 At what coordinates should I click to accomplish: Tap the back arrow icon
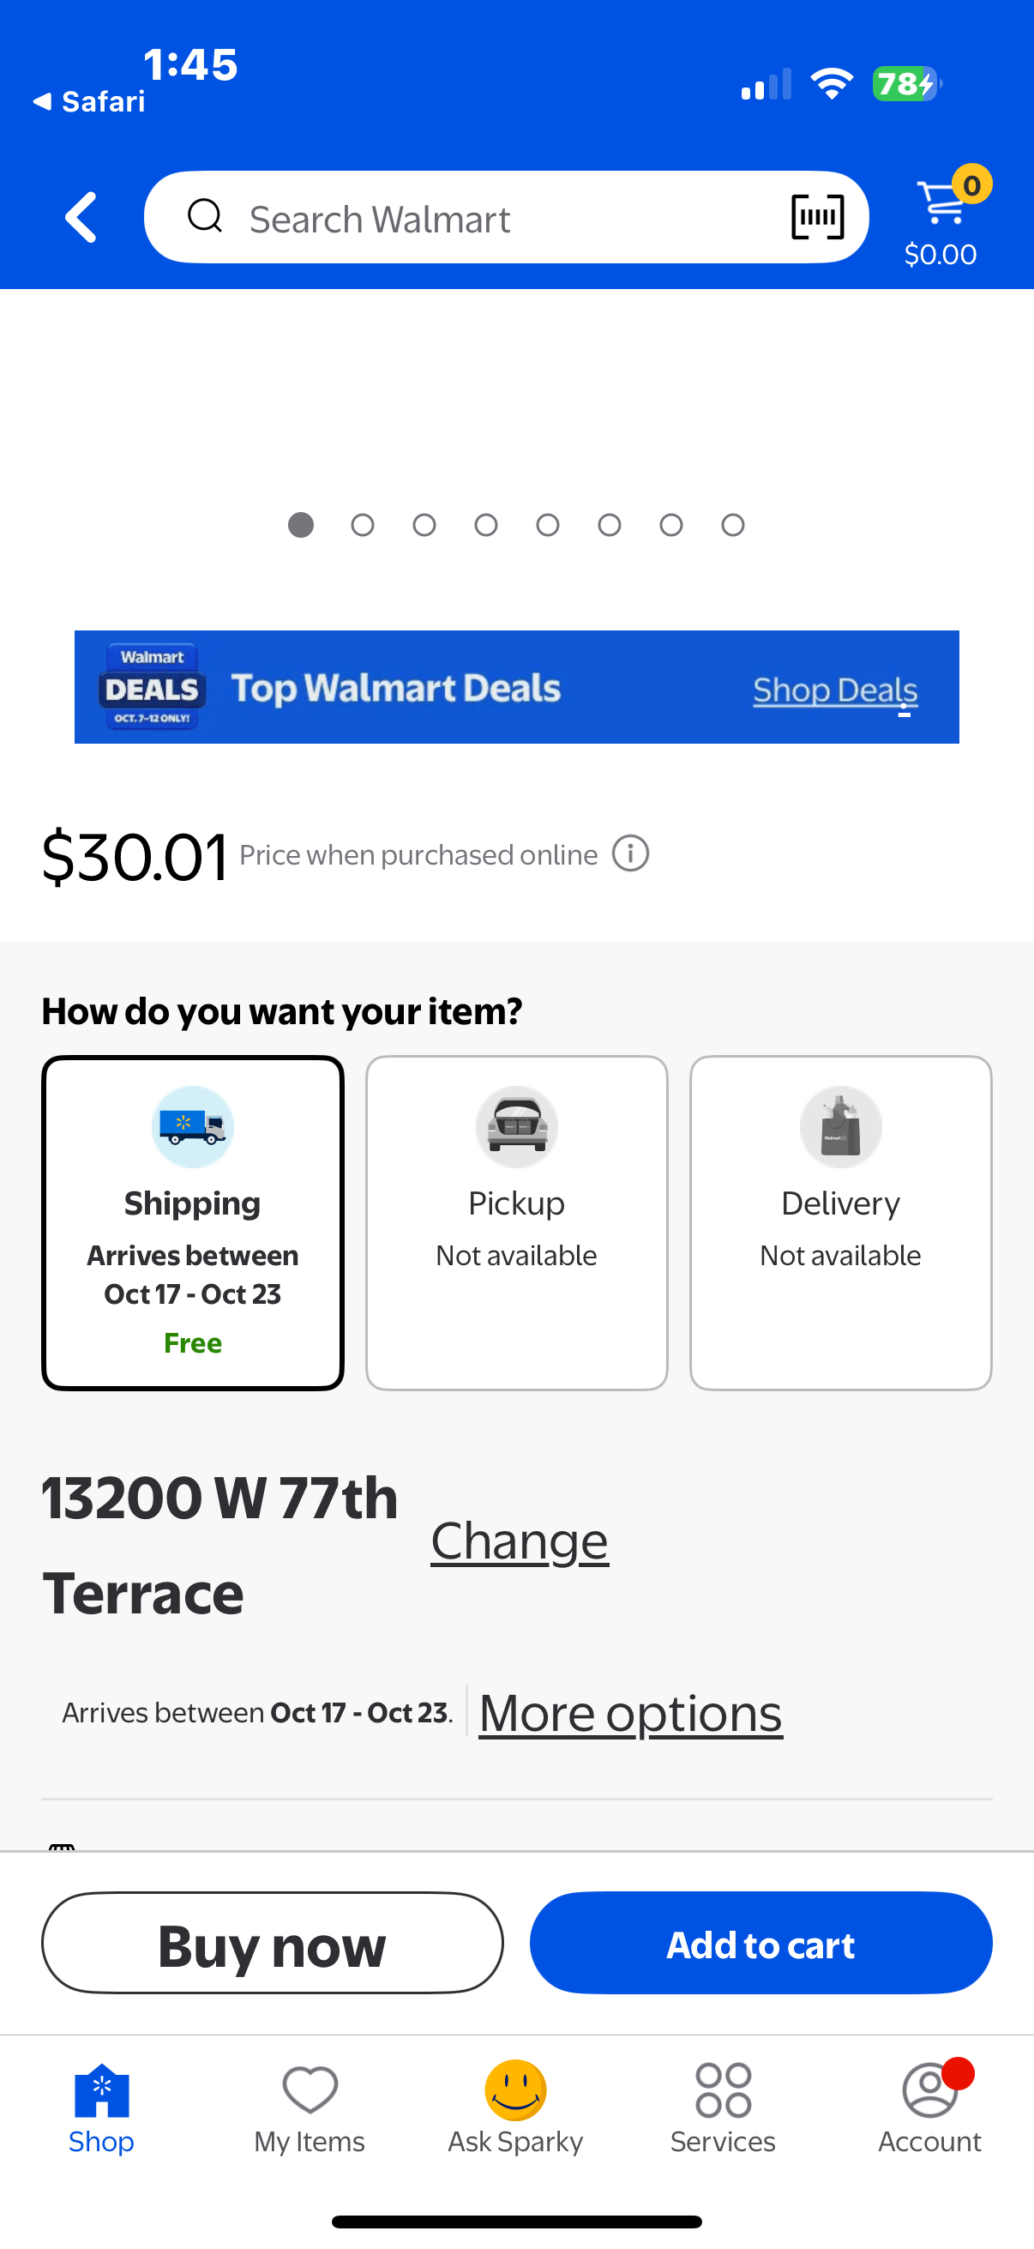pyautogui.click(x=81, y=217)
